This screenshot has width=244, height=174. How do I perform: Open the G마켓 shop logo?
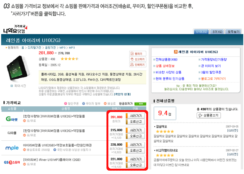(x=12, y=119)
